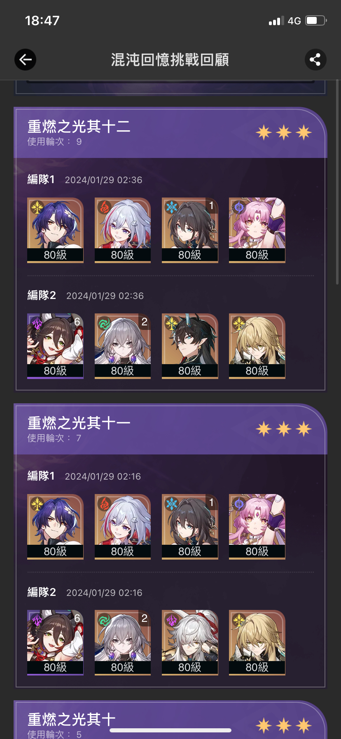Tap the pink-haired Quantum character in stage eleven

[x=257, y=527]
